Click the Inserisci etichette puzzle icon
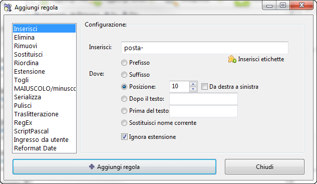Screen dimensions: 317x184 (x=232, y=59)
